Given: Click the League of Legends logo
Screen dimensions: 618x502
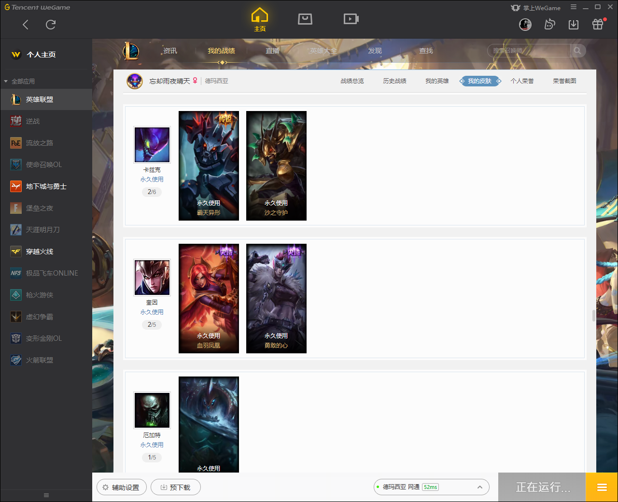Looking at the screenshot, I should pyautogui.click(x=131, y=51).
